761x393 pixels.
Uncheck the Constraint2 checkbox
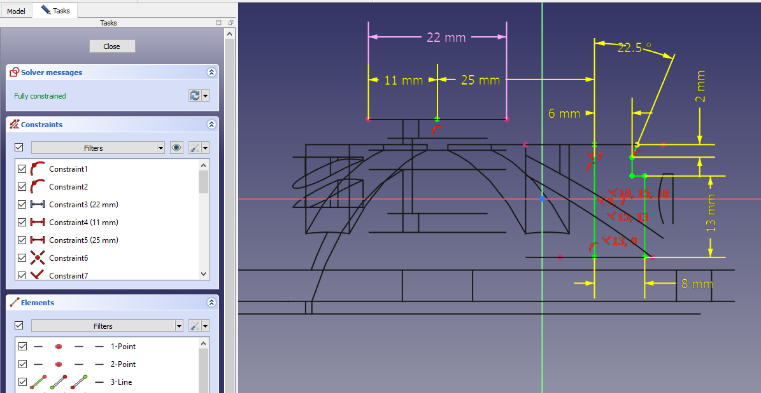coord(22,187)
